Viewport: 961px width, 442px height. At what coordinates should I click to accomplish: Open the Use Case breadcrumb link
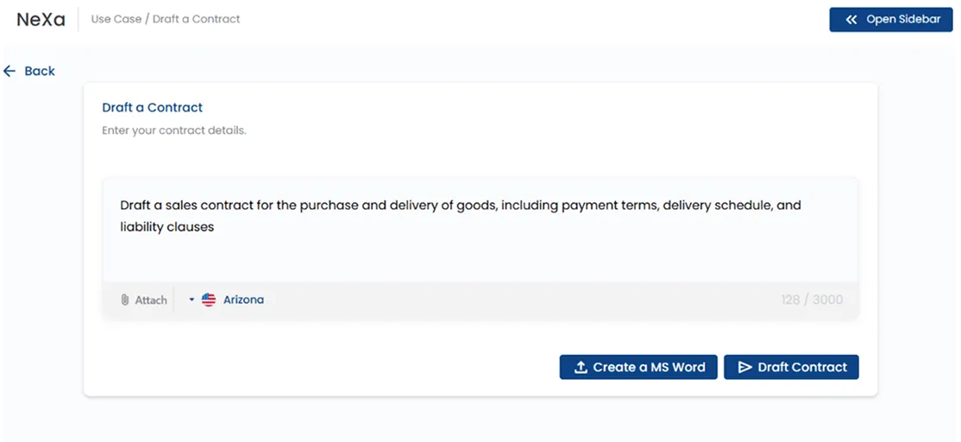coord(115,19)
